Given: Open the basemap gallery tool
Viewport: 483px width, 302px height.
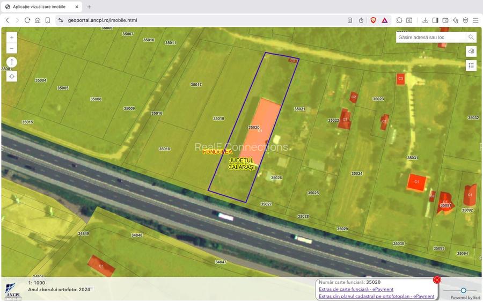Looking at the screenshot, I should point(471,51).
